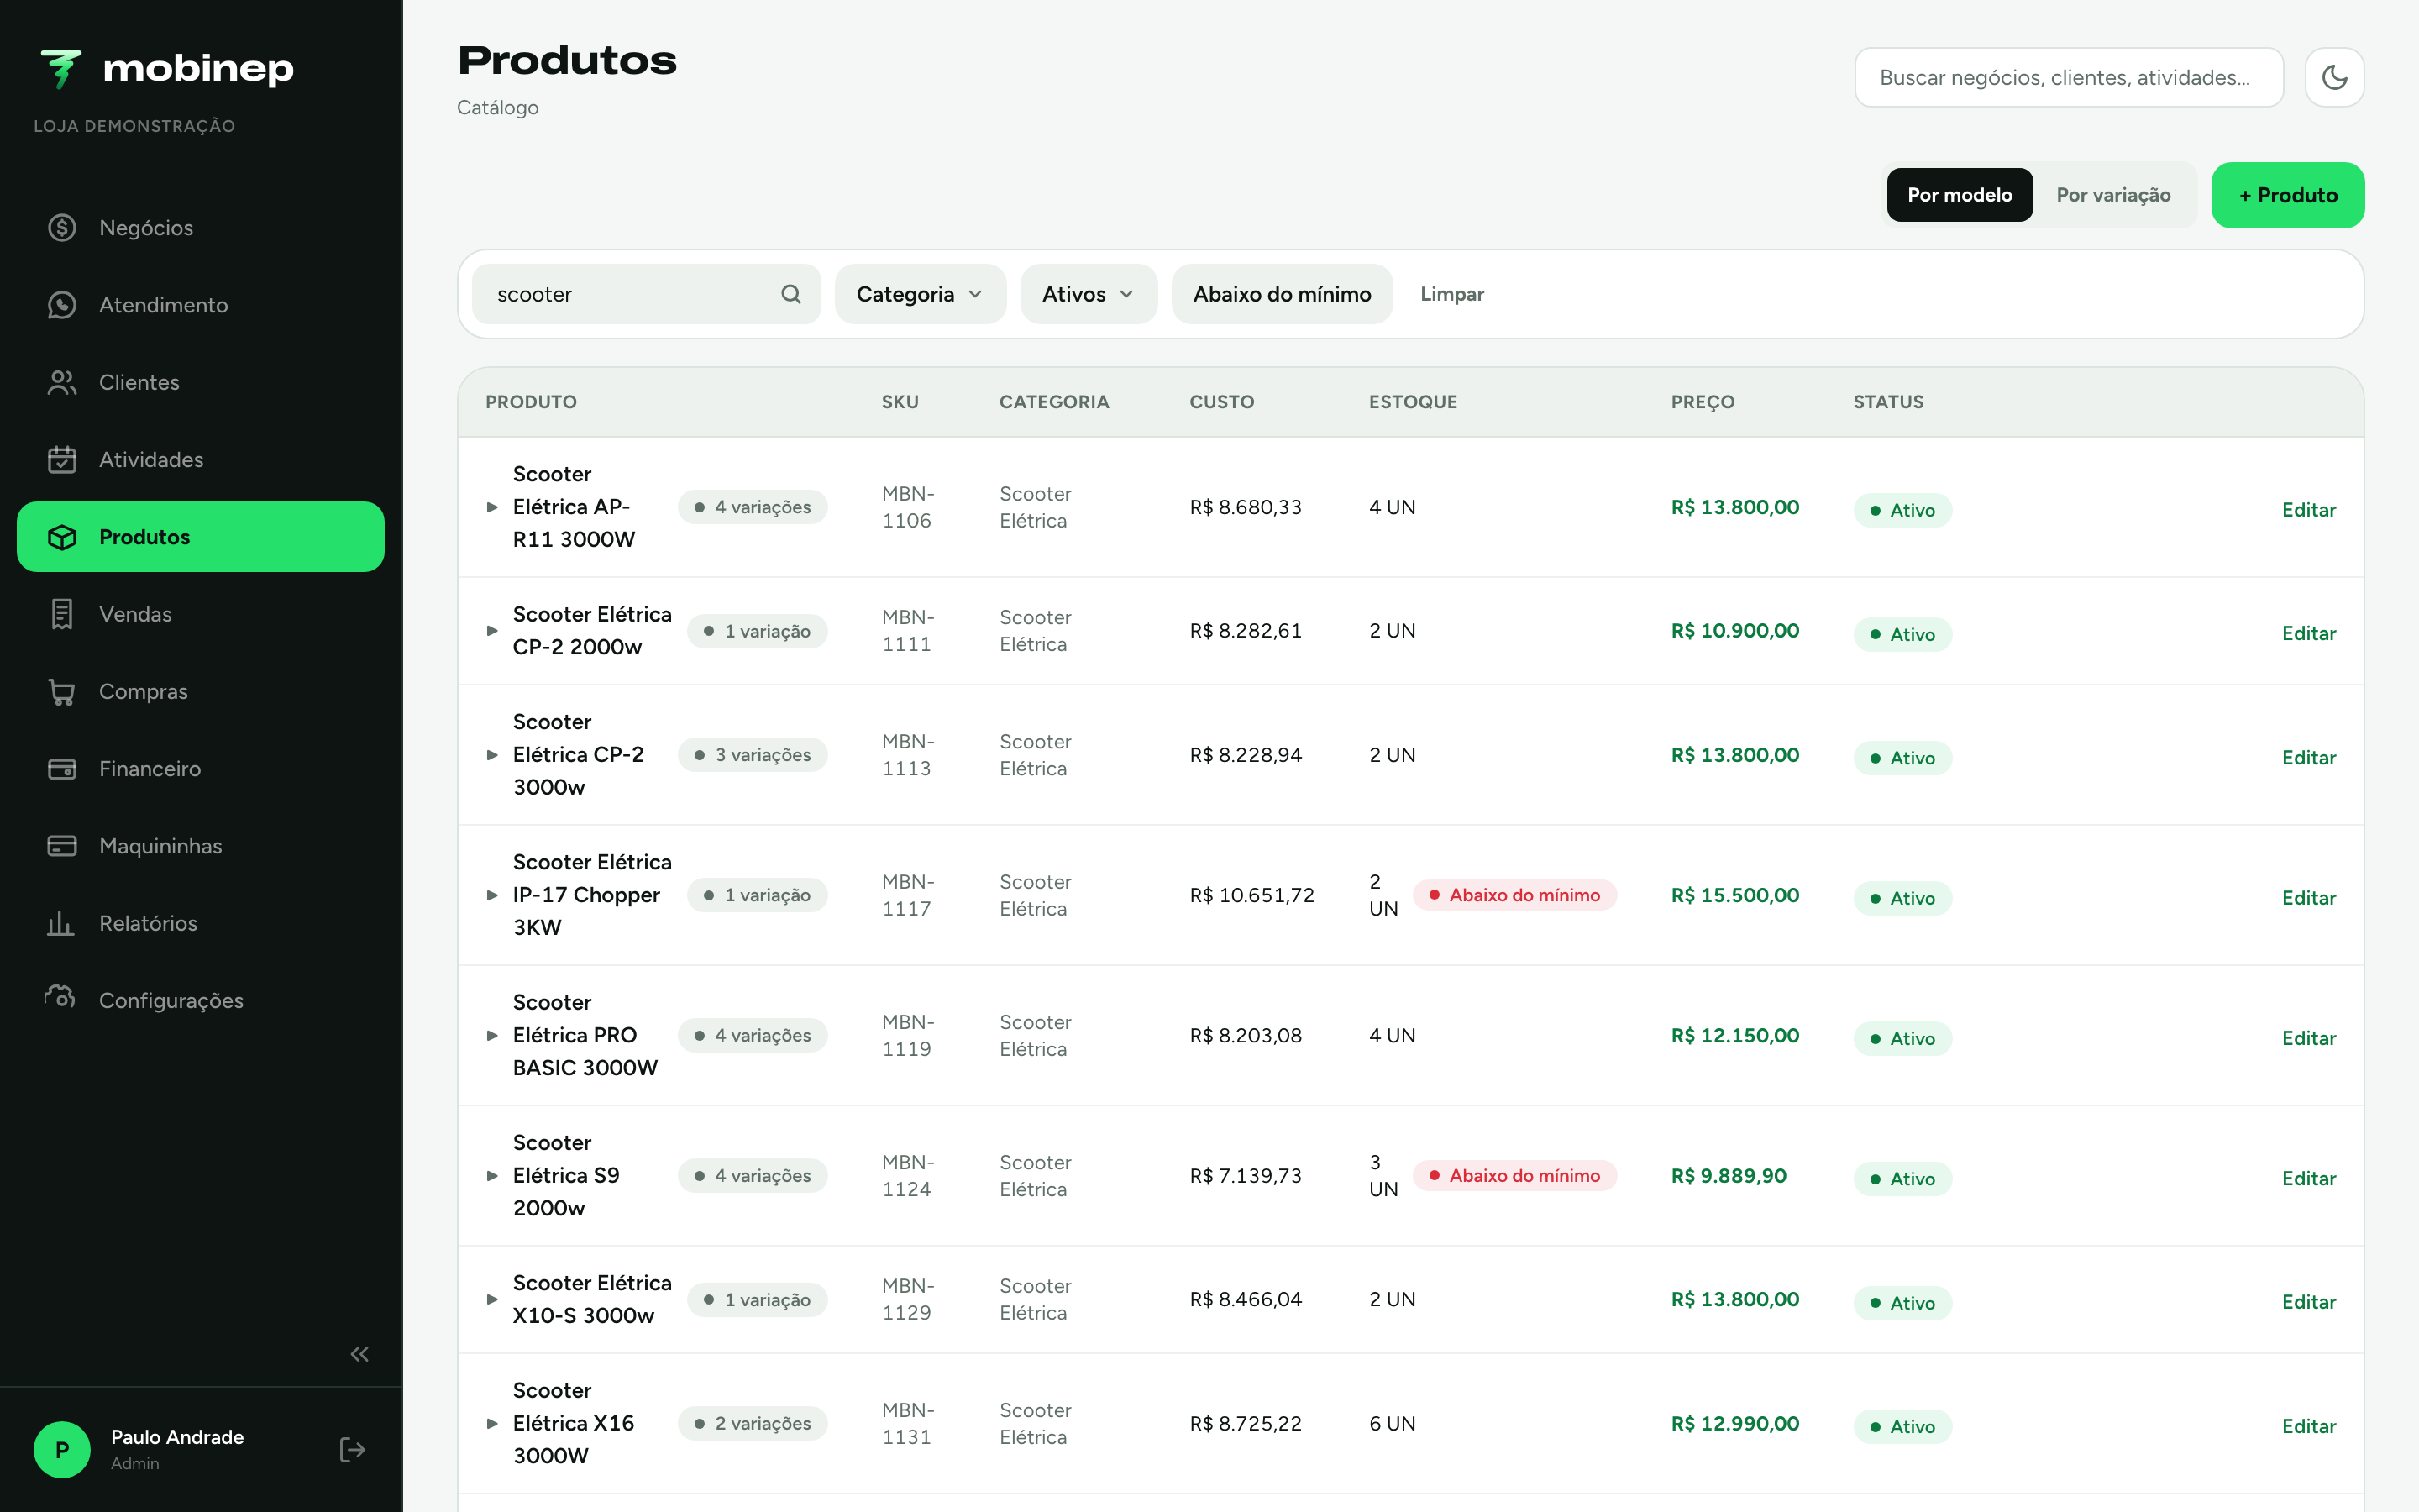This screenshot has height=1512, width=2419.
Task: Expand Scooter Elétrica IP-17 Chopper row
Action: (492, 895)
